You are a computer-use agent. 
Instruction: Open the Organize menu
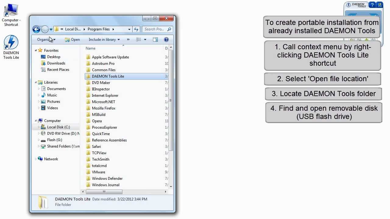coord(46,40)
